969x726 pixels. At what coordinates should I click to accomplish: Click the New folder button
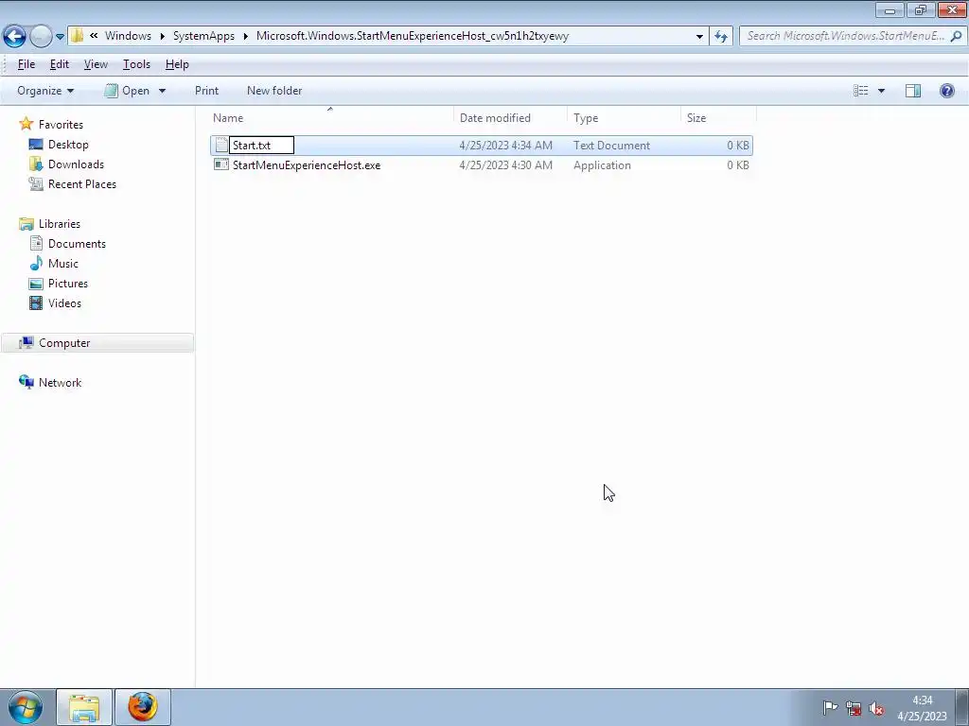click(x=274, y=91)
